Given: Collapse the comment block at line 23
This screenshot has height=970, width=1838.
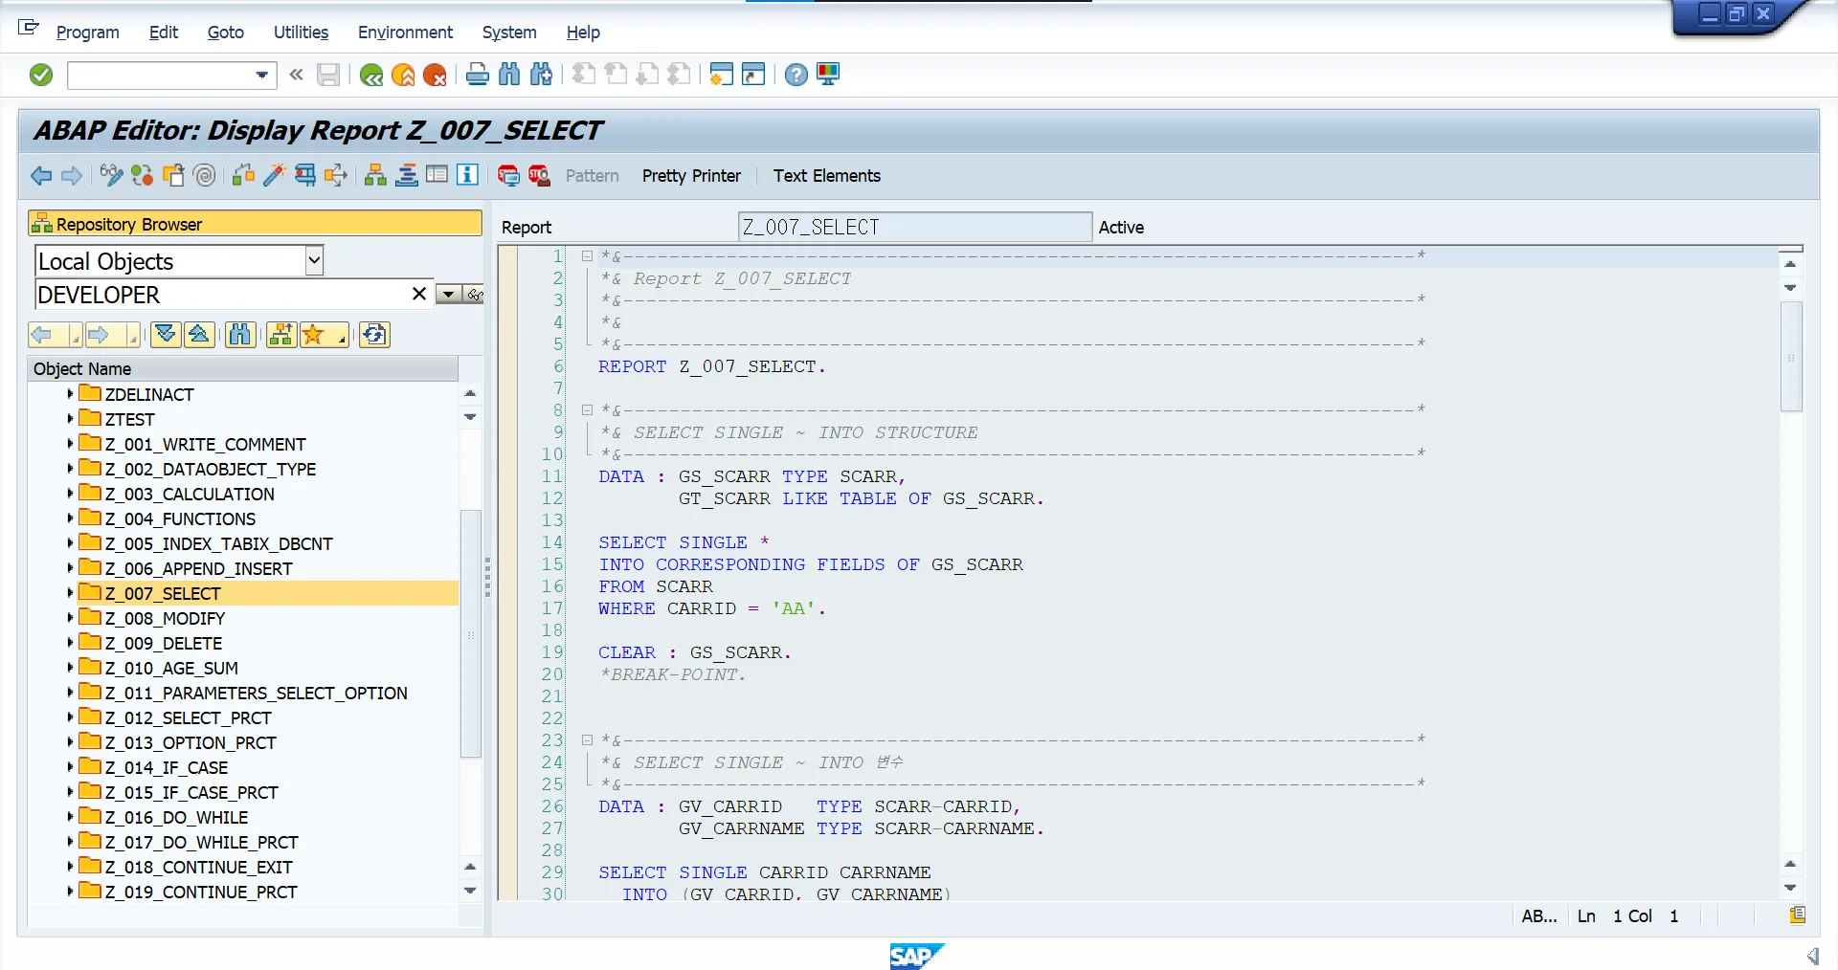Looking at the screenshot, I should [587, 739].
